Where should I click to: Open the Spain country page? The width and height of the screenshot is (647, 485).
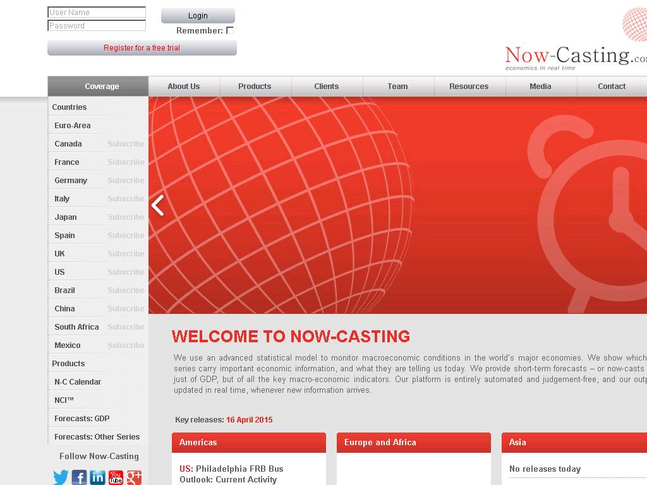(x=65, y=236)
